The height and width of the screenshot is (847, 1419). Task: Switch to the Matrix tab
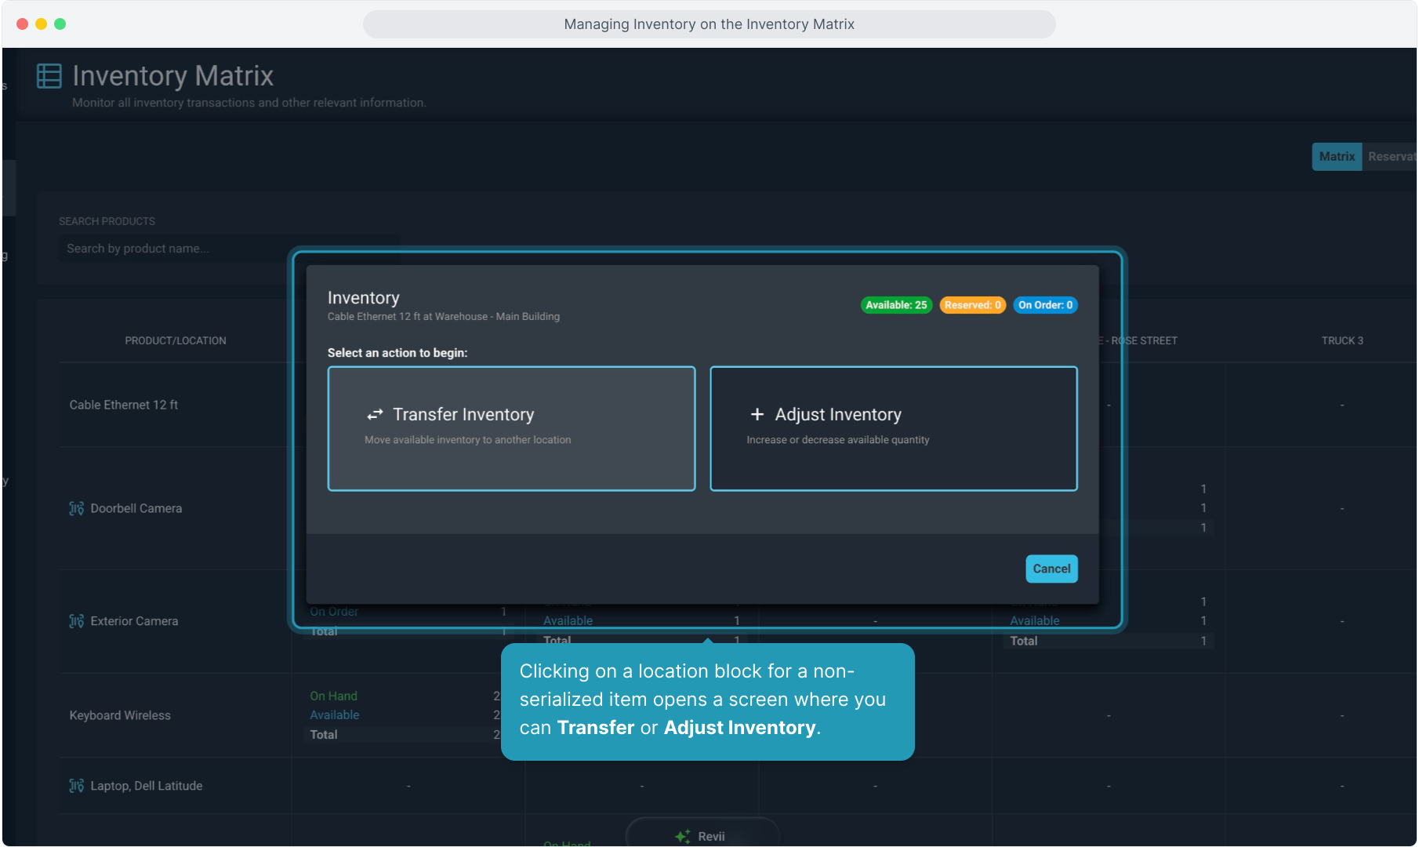1337,157
